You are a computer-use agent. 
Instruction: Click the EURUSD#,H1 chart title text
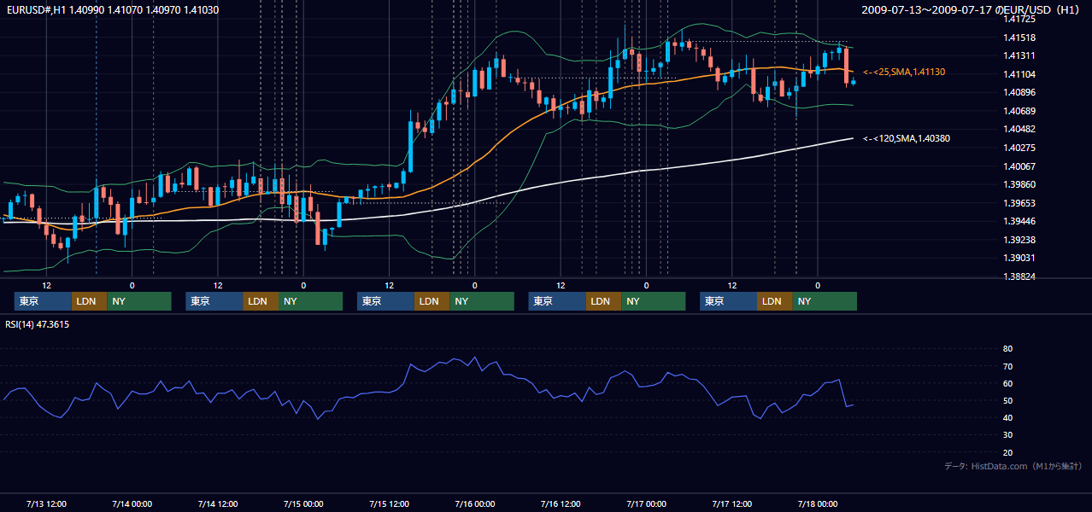[x=112, y=9]
